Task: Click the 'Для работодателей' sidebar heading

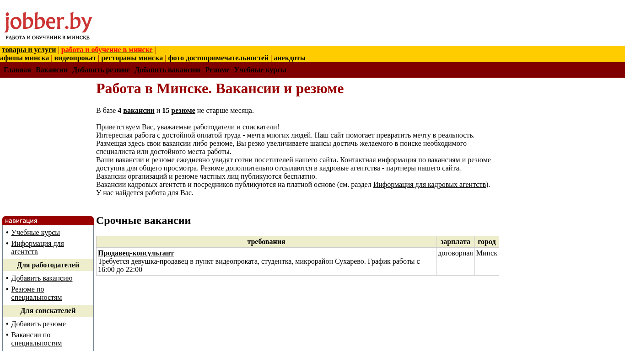Action: pyautogui.click(x=48, y=265)
